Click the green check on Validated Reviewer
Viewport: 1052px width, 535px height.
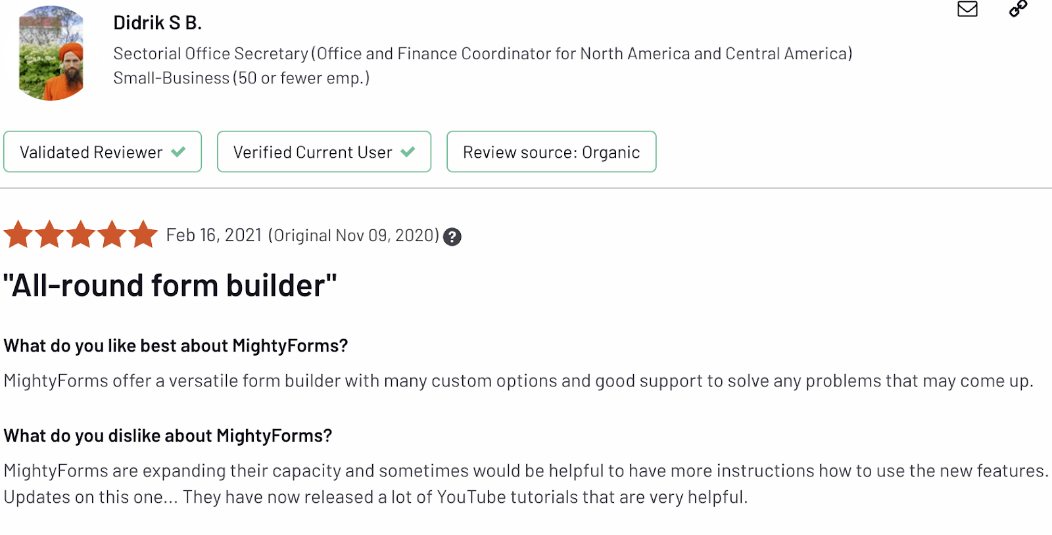point(178,152)
